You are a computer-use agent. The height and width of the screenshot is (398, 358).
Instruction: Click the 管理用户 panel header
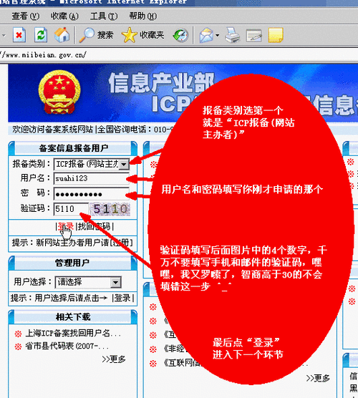(73, 263)
